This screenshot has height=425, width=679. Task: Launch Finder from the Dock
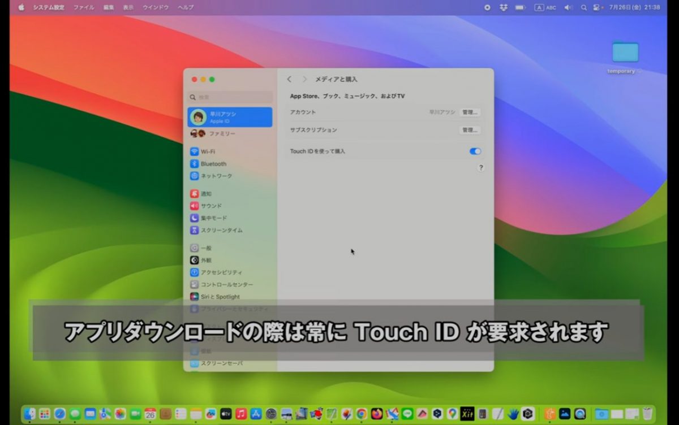point(31,414)
